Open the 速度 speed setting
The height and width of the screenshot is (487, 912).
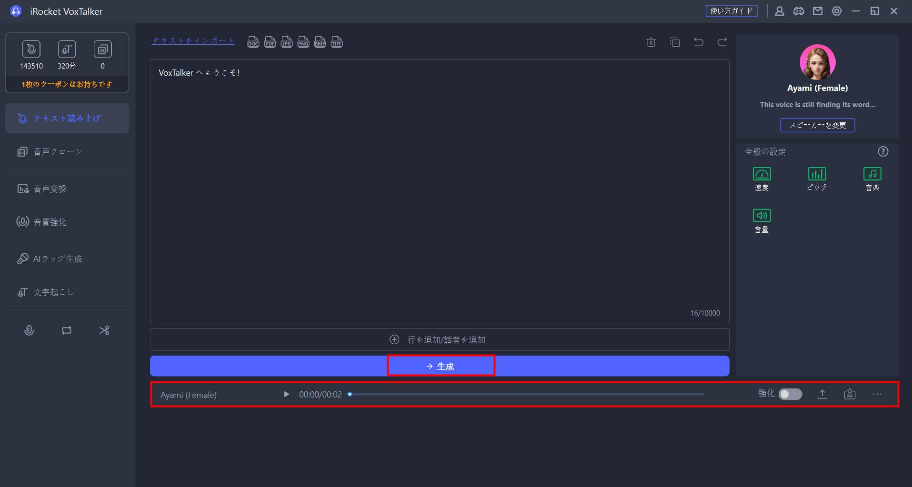tap(762, 179)
